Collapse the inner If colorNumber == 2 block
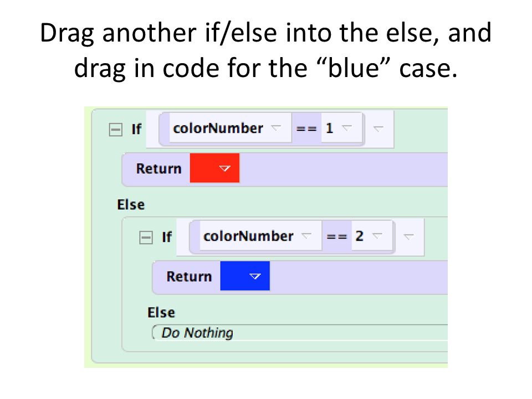This screenshot has width=532, height=399. pos(146,237)
